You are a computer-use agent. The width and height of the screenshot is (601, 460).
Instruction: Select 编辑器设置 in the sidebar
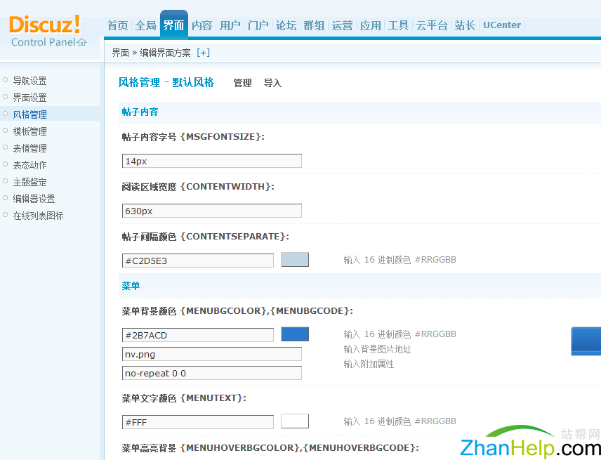click(x=34, y=199)
